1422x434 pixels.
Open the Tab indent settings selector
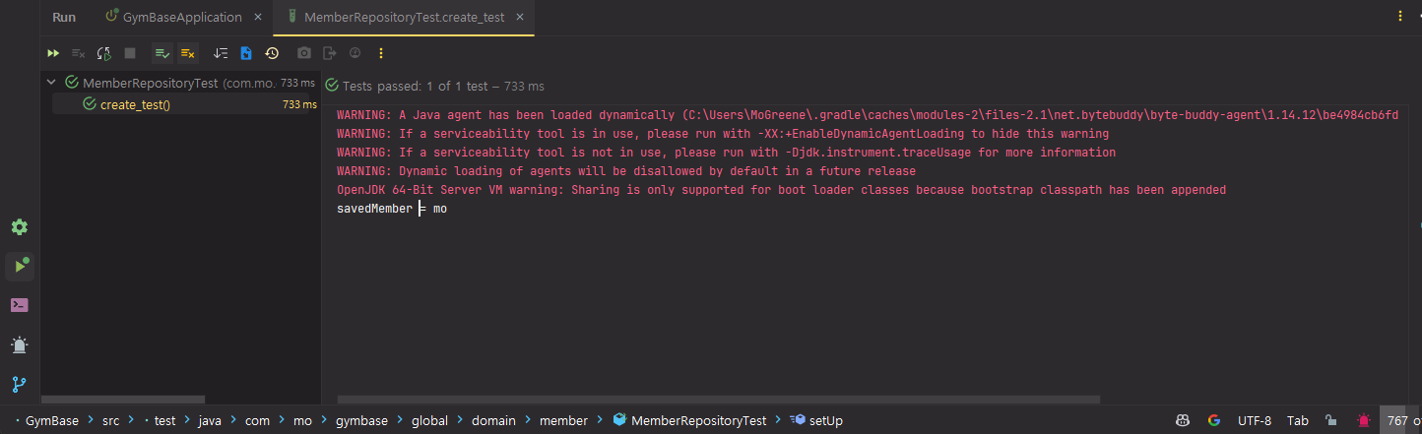[x=1298, y=420]
